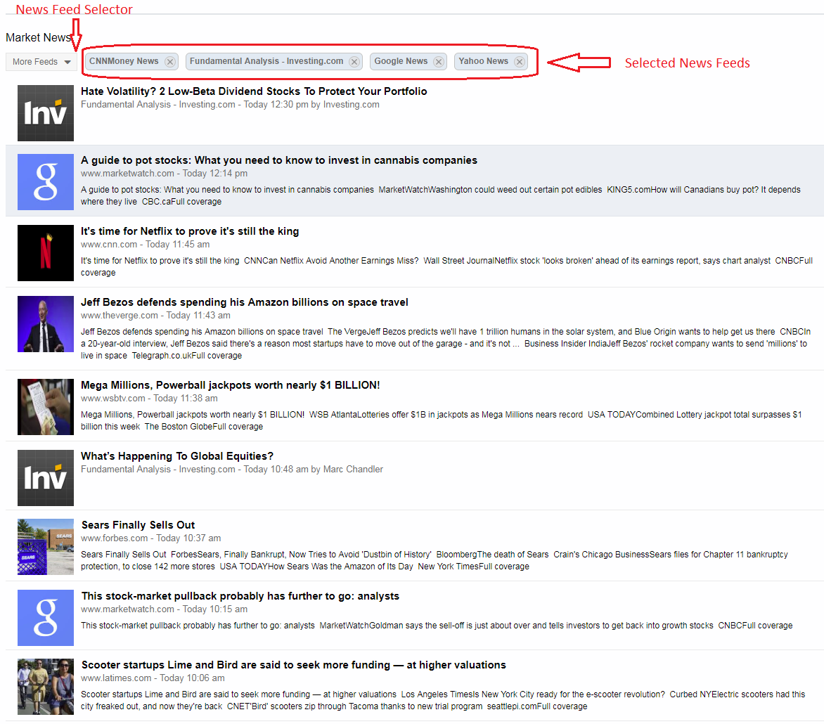Open 'Scooter startups Lime and Bird' headline
This screenshot has height=724, width=824.
[x=293, y=665]
